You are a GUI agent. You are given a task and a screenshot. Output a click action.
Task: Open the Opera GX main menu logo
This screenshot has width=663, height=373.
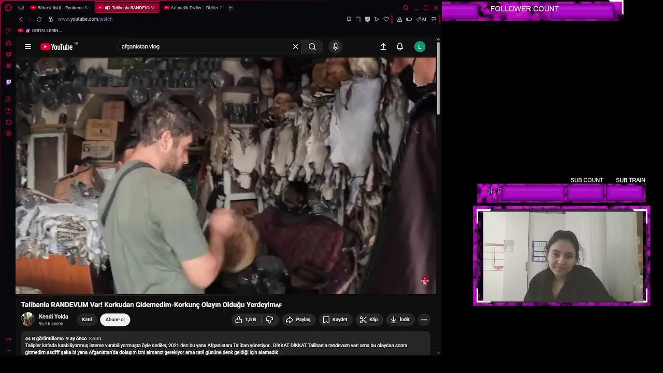(8, 8)
